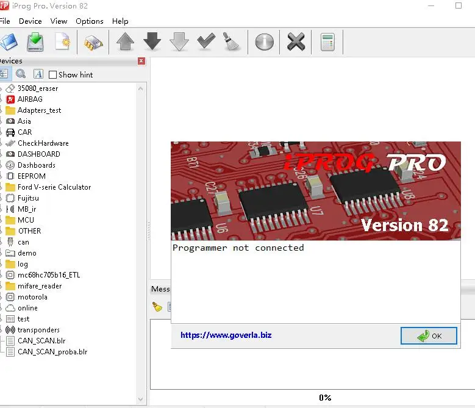475x408 pixels.
Task: Select the test tree item
Action: (x=23, y=319)
